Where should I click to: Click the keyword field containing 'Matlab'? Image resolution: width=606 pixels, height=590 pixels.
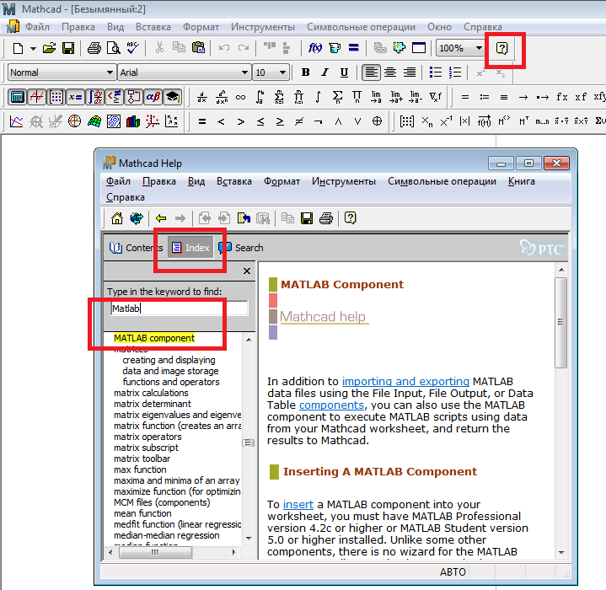point(179,308)
